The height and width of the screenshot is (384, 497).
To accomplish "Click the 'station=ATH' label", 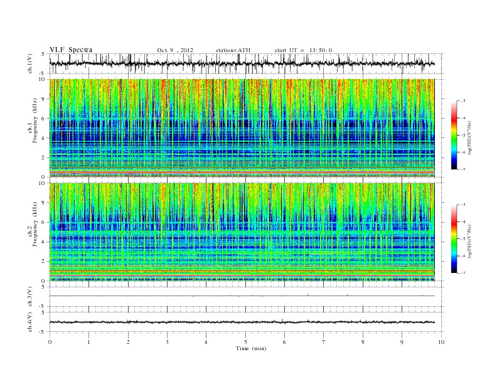I will click(x=233, y=50).
